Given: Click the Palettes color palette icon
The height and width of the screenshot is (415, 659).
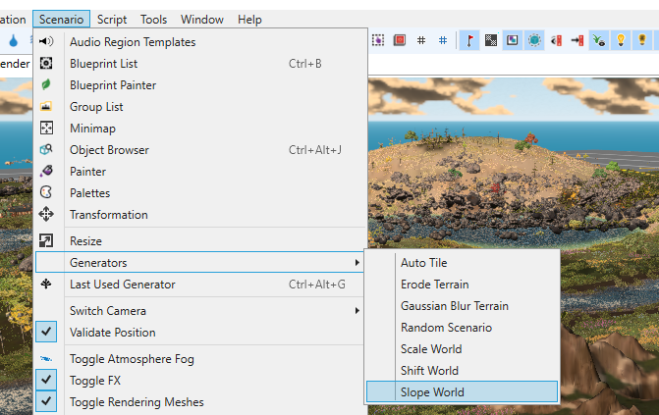Looking at the screenshot, I should [46, 192].
